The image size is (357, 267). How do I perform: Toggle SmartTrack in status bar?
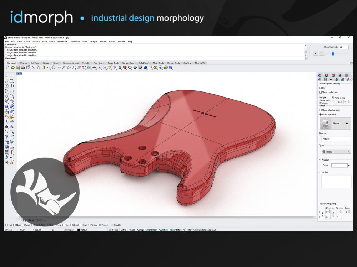(x=151, y=230)
